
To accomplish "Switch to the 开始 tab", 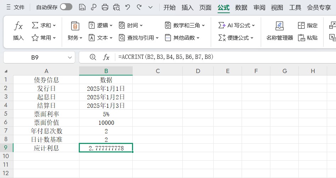I will (x=170, y=8).
